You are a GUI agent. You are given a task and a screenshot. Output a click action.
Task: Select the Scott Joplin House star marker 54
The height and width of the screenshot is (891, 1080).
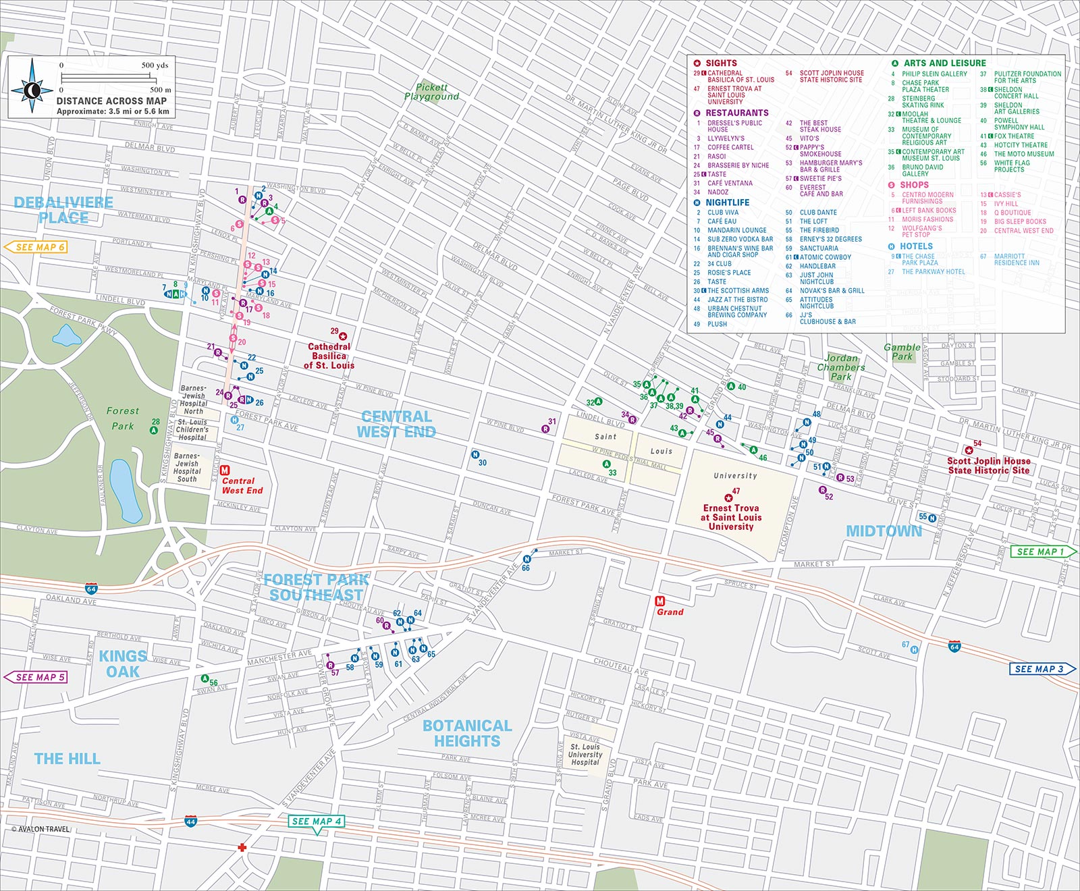click(969, 450)
